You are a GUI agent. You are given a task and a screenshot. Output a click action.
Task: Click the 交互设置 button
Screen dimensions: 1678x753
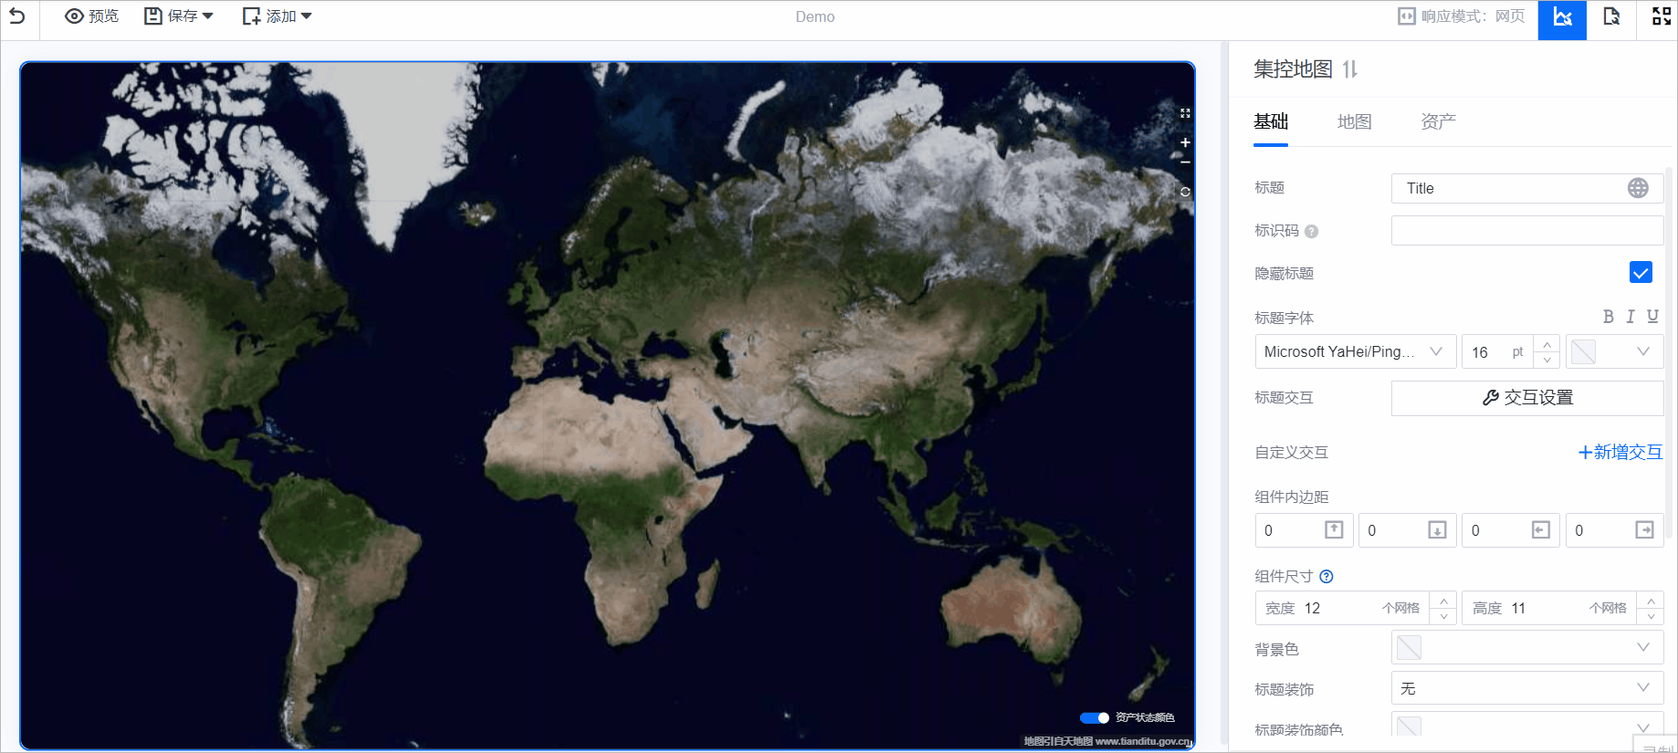coord(1526,398)
